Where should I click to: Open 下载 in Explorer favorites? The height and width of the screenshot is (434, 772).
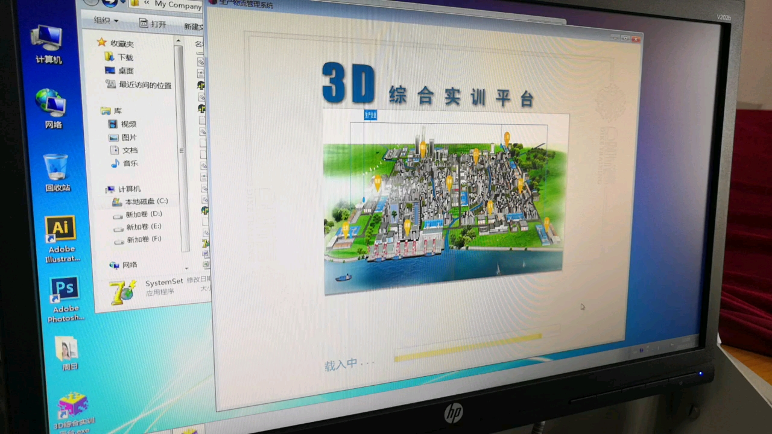pos(119,57)
